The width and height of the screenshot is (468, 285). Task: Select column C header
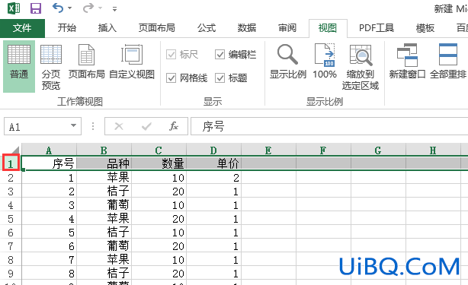click(159, 150)
